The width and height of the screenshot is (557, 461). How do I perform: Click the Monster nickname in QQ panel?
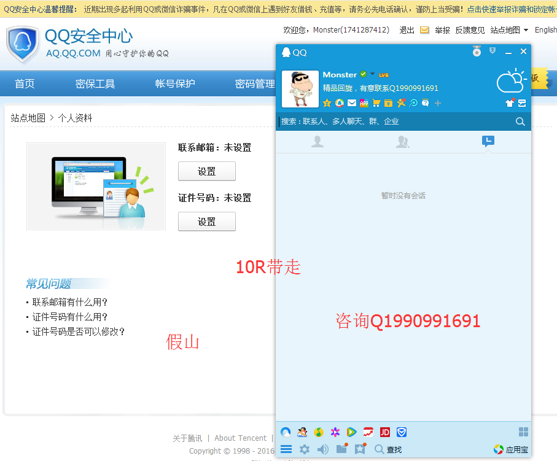[340, 75]
